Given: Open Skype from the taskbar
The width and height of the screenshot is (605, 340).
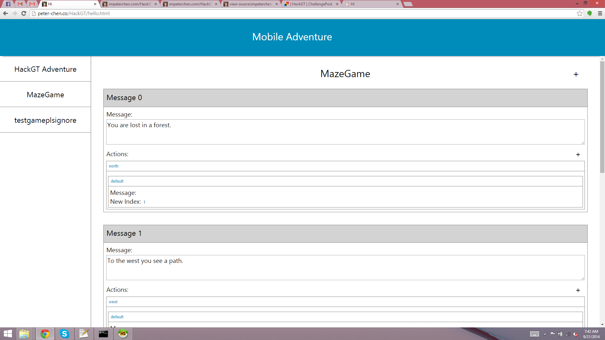Looking at the screenshot, I should pos(65,334).
